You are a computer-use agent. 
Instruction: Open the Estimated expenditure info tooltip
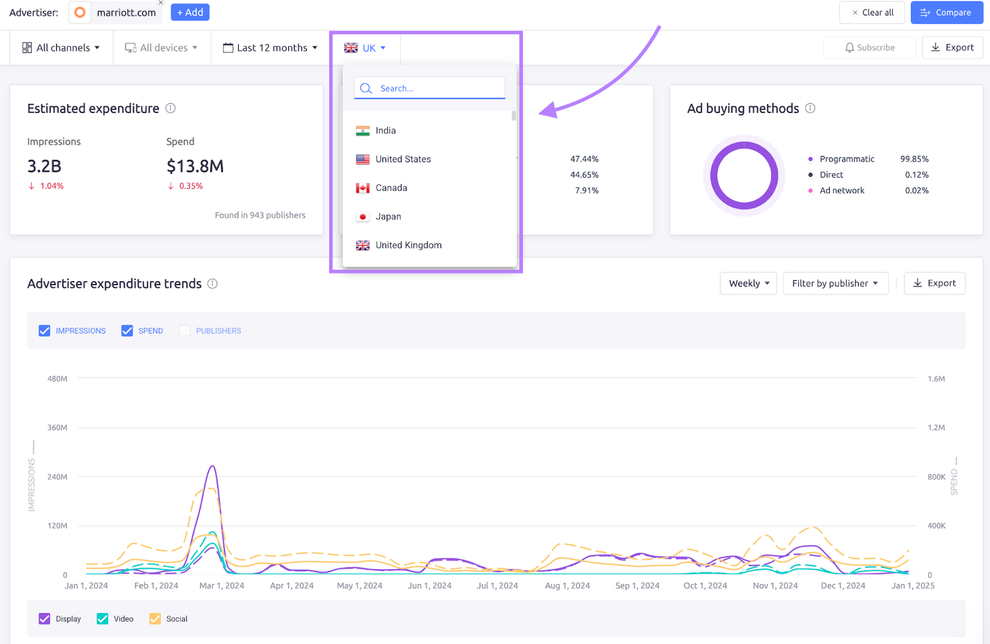[171, 108]
